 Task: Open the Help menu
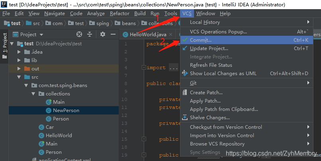pyautogui.click(x=225, y=14)
